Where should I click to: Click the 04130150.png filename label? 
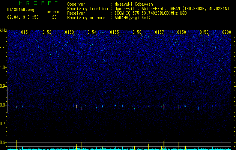tap(21, 10)
